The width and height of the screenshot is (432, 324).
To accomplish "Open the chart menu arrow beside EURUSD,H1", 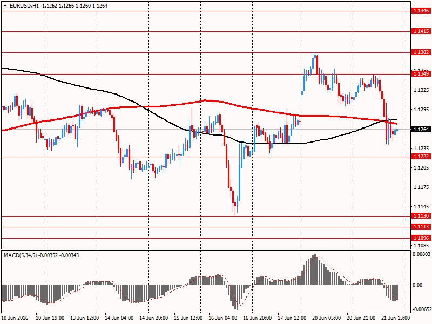I will pos(5,6).
